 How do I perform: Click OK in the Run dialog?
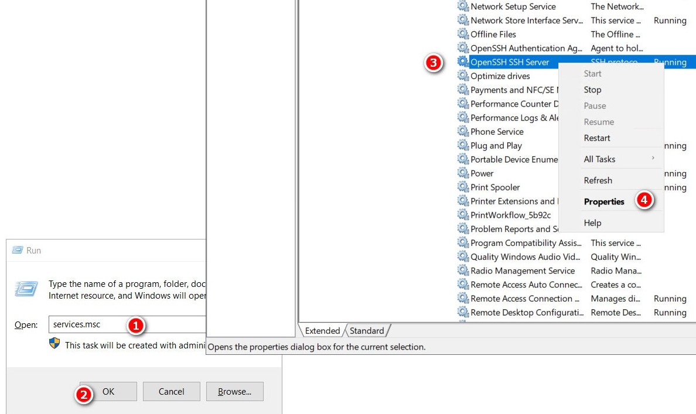(108, 391)
